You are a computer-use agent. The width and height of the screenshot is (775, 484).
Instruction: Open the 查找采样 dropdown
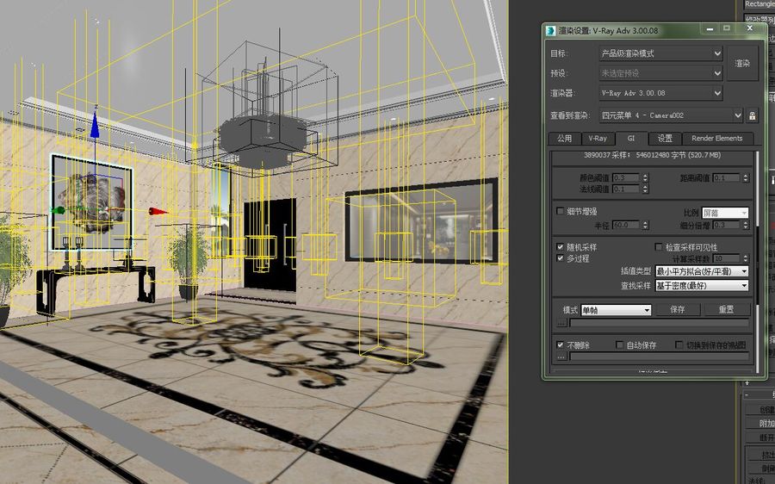point(702,286)
